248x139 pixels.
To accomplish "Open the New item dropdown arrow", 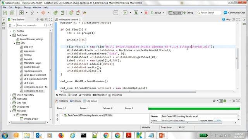I will click(x=27, y=13).
